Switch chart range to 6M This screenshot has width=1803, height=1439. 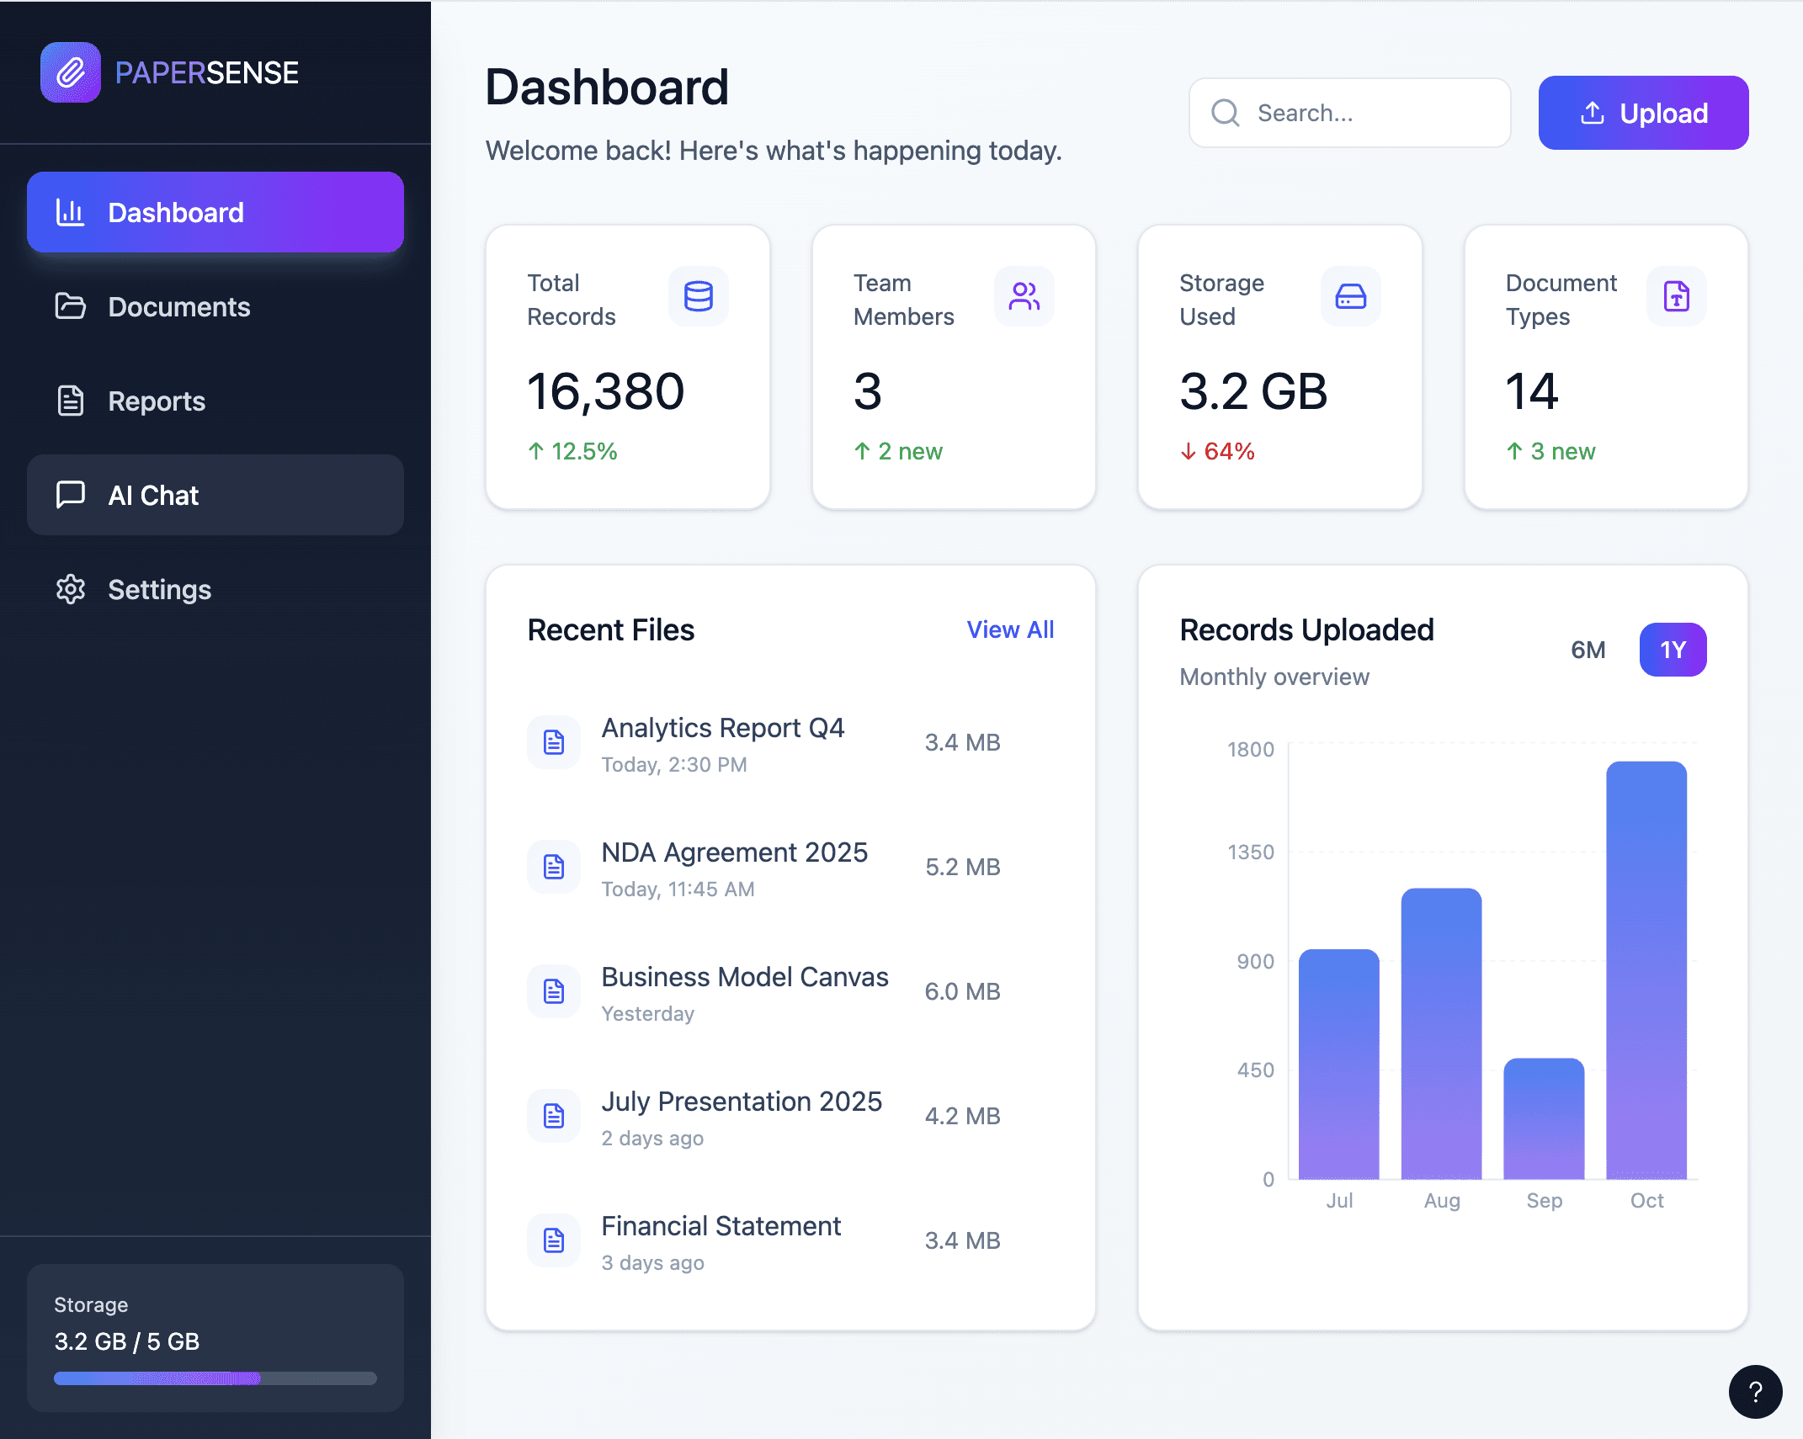coord(1588,650)
